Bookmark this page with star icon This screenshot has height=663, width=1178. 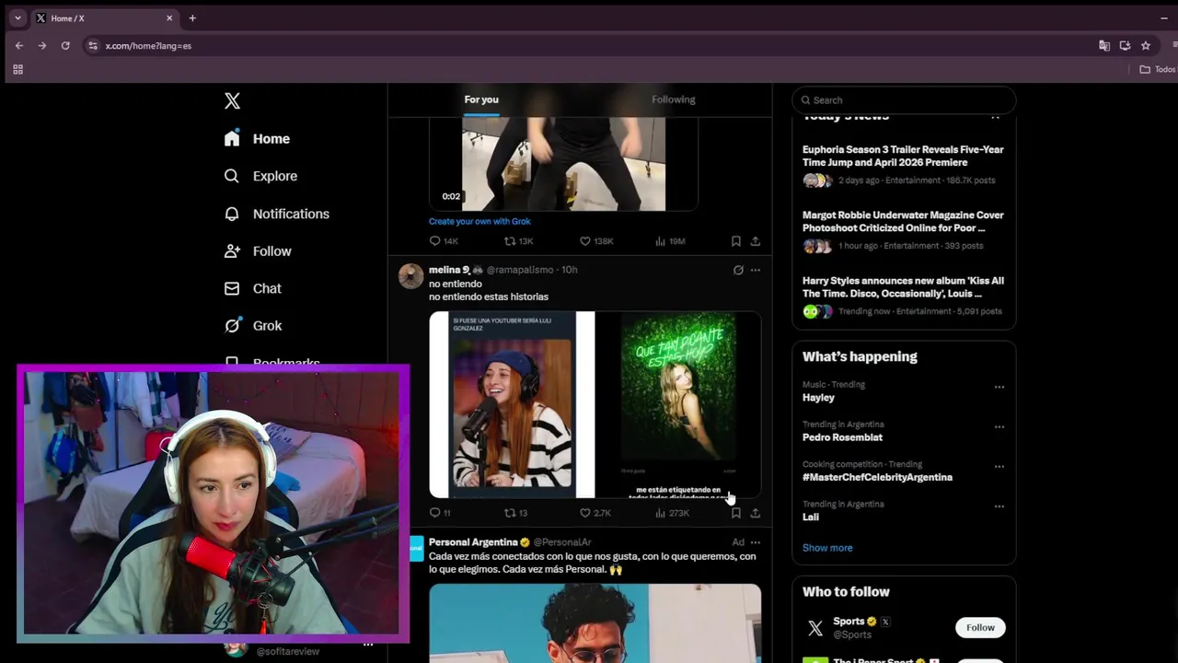(x=1146, y=45)
